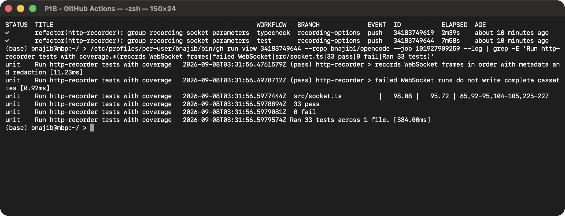The width and height of the screenshot is (565, 216).
Task: Select run ID 34183749619
Action: pyautogui.click(x=414, y=33)
